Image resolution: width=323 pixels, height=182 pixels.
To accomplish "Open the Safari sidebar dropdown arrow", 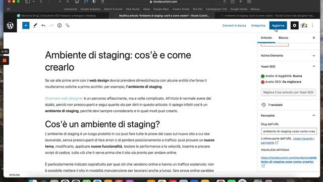I will [x=33, y=2].
